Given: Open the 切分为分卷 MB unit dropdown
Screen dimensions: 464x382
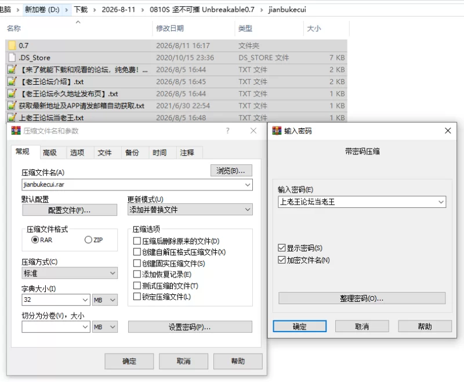Looking at the screenshot, I should click(105, 327).
